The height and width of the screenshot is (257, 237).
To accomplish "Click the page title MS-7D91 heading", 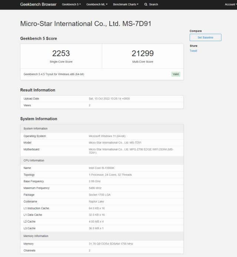I will [x=86, y=24].
